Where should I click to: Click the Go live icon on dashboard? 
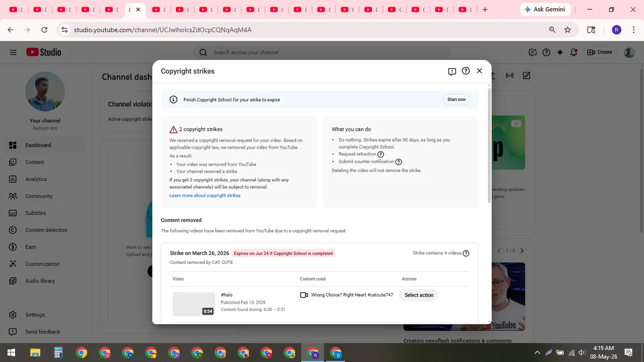(x=510, y=76)
